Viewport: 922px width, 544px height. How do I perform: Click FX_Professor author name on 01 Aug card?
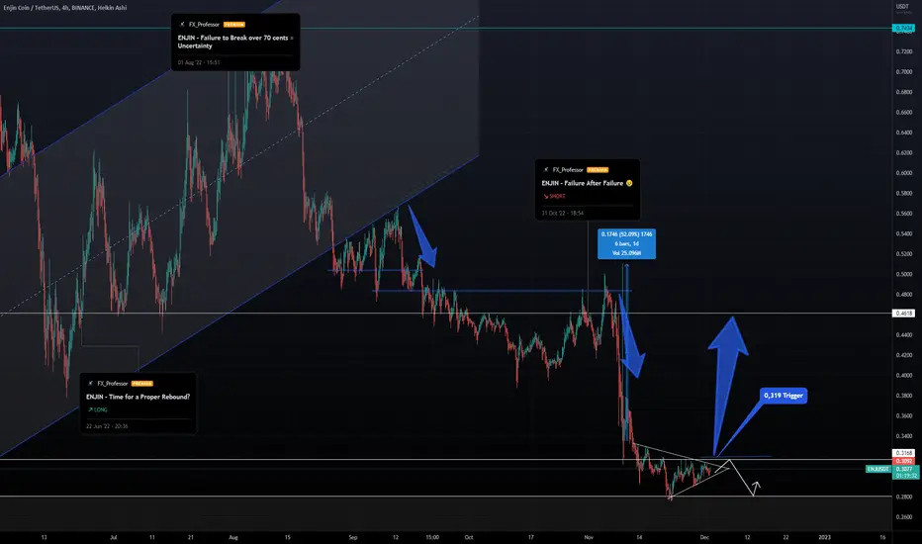coord(204,25)
